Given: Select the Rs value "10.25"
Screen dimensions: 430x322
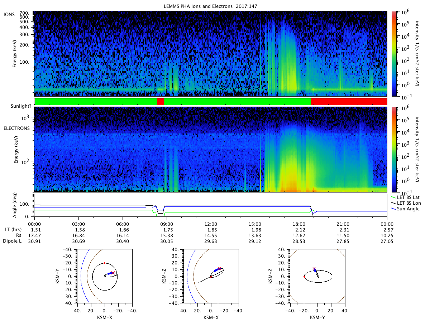Looking at the screenshot, I should (387, 235).
